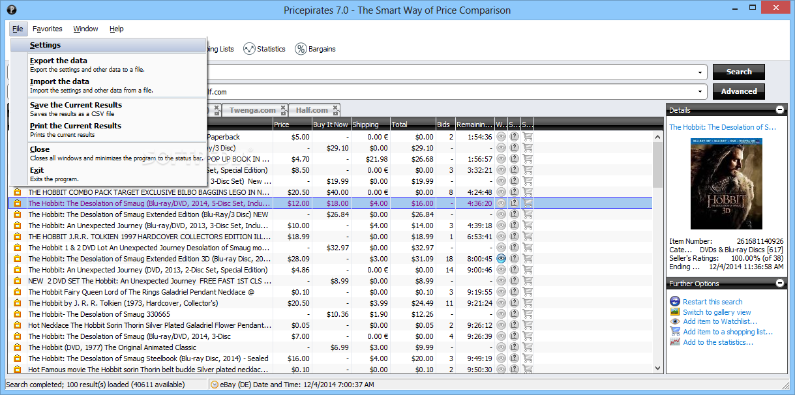Click the shopping cart icon in the 1:54:36 row
The width and height of the screenshot is (795, 395).
click(528, 137)
